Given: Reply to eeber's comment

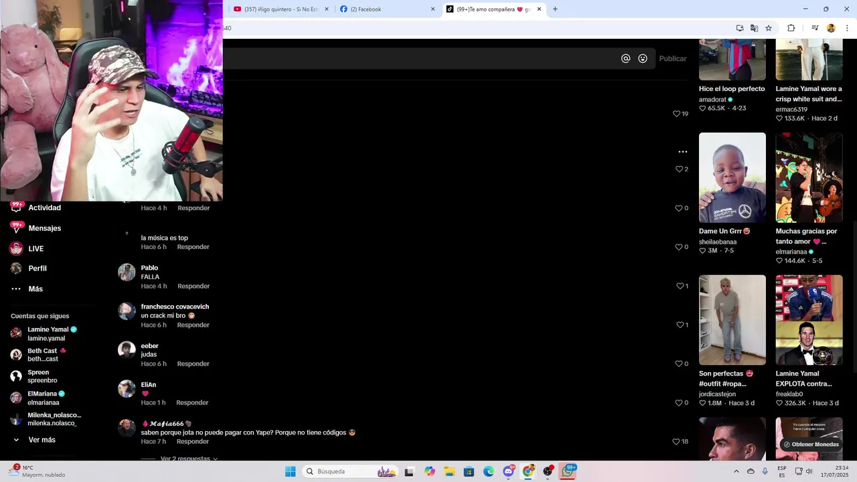Looking at the screenshot, I should tap(193, 364).
